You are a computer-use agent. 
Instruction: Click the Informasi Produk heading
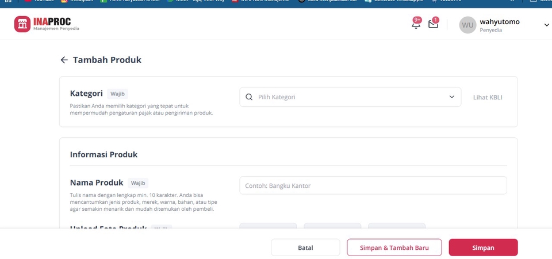pyautogui.click(x=104, y=154)
